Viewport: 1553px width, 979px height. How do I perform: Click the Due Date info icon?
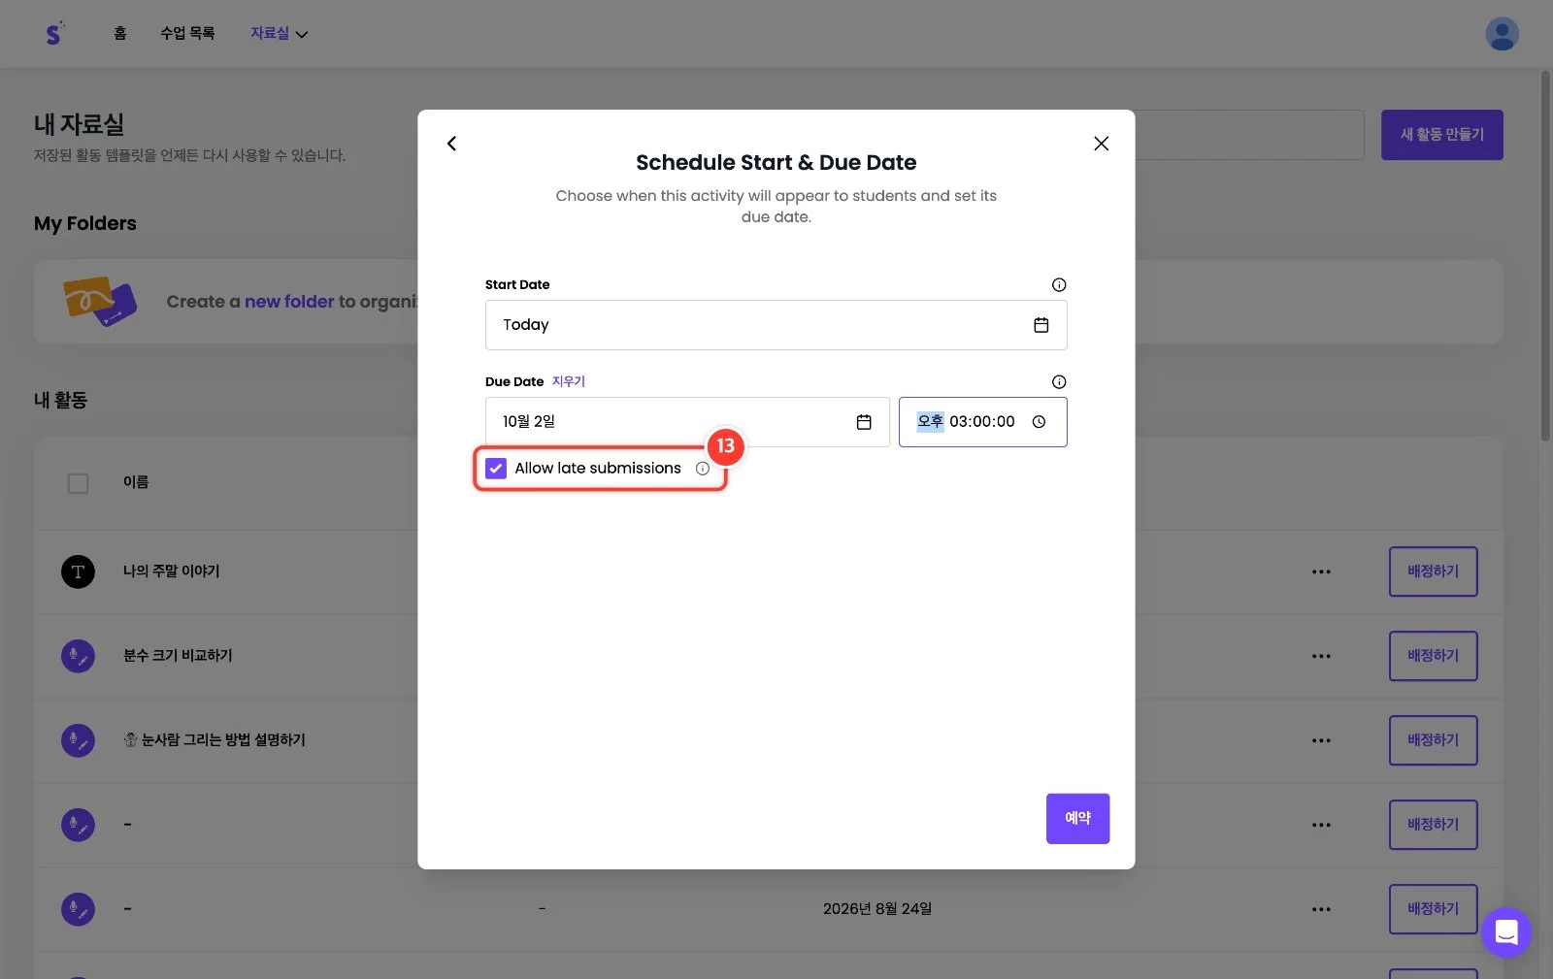click(1059, 381)
